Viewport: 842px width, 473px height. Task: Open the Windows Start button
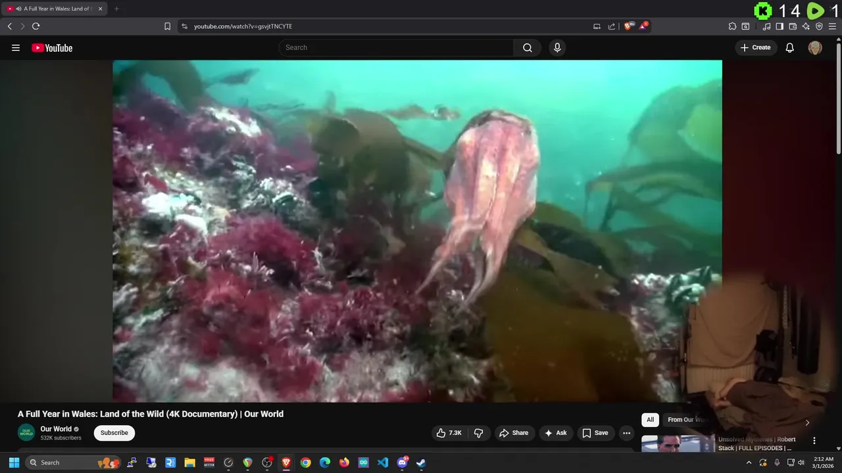(x=14, y=462)
